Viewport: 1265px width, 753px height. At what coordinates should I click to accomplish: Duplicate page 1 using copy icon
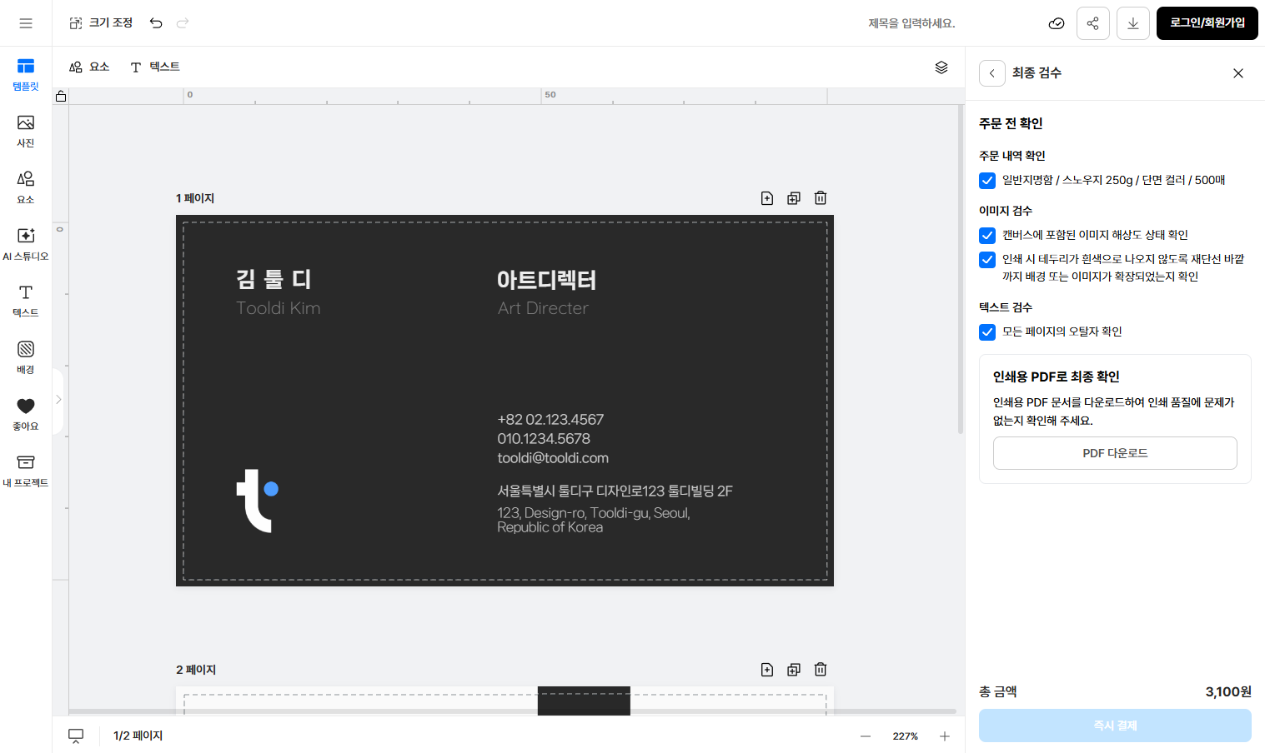pyautogui.click(x=793, y=198)
